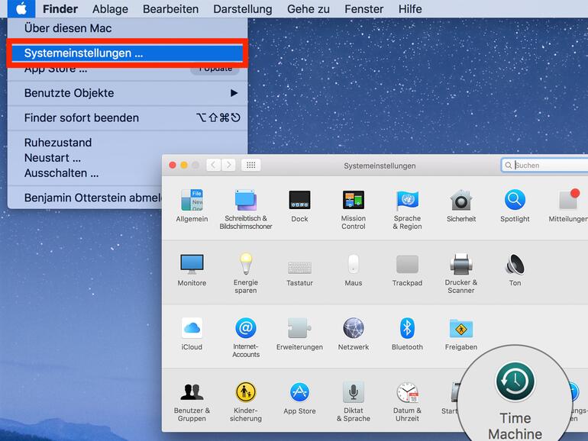
Task: Open the Ton sound settings
Action: point(515,270)
